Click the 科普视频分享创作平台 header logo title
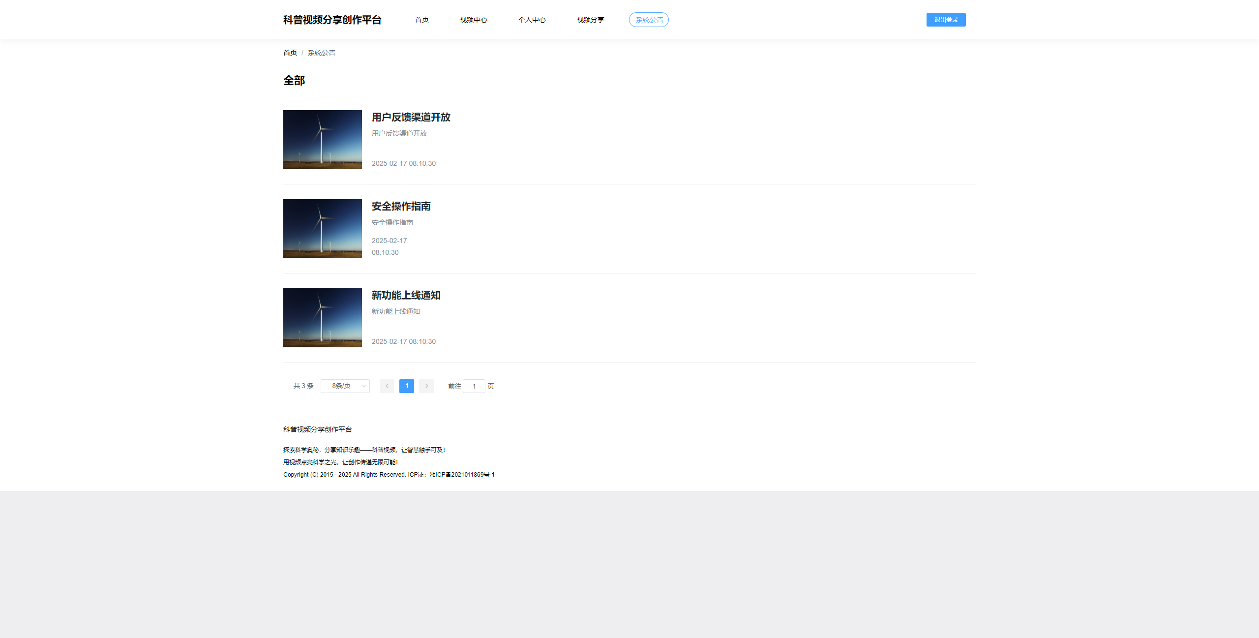 point(332,20)
